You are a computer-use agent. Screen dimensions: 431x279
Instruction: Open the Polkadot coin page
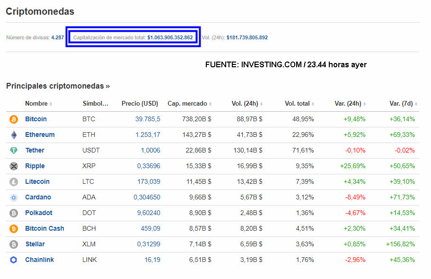coord(39,213)
